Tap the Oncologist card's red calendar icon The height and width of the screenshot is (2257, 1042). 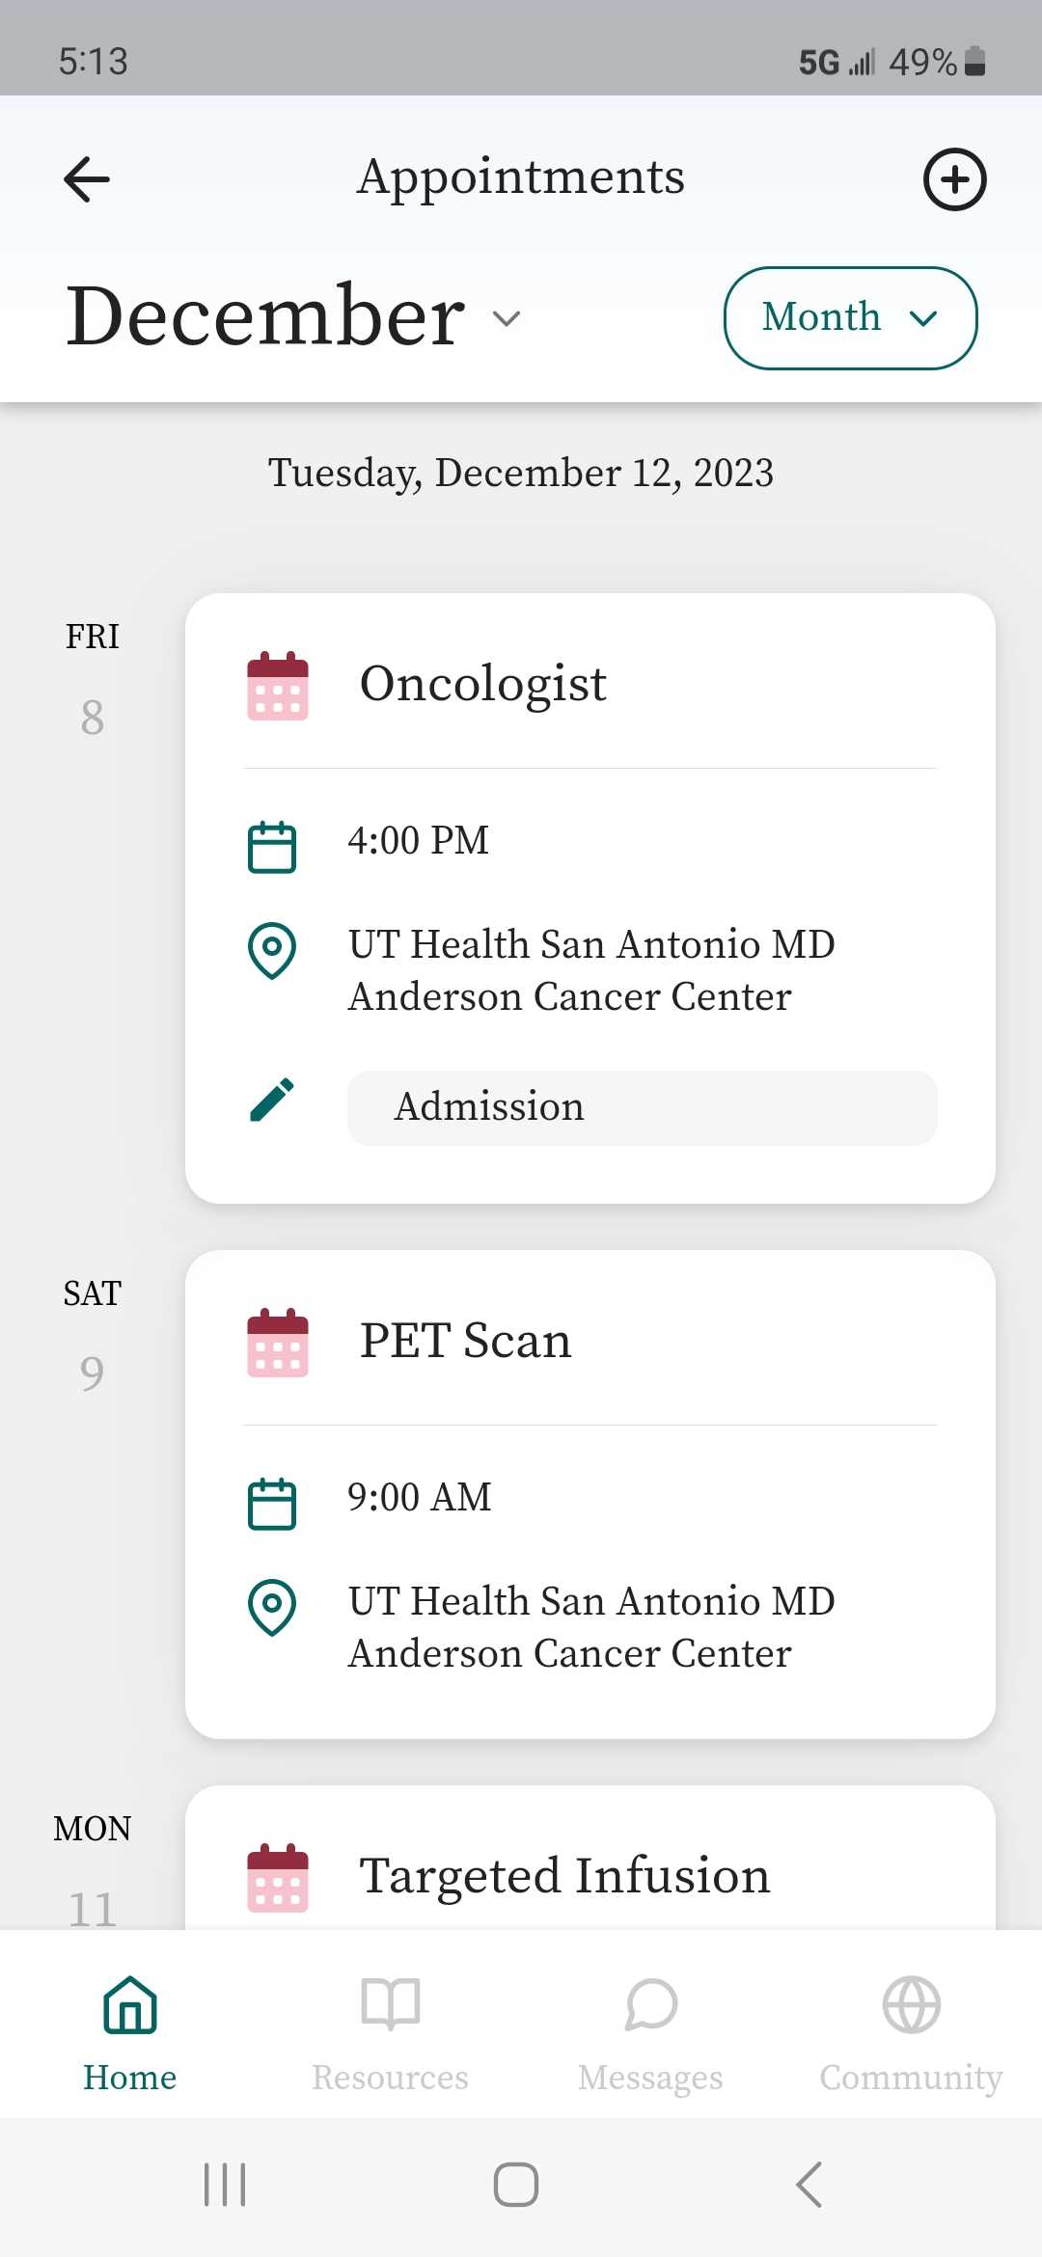(278, 686)
